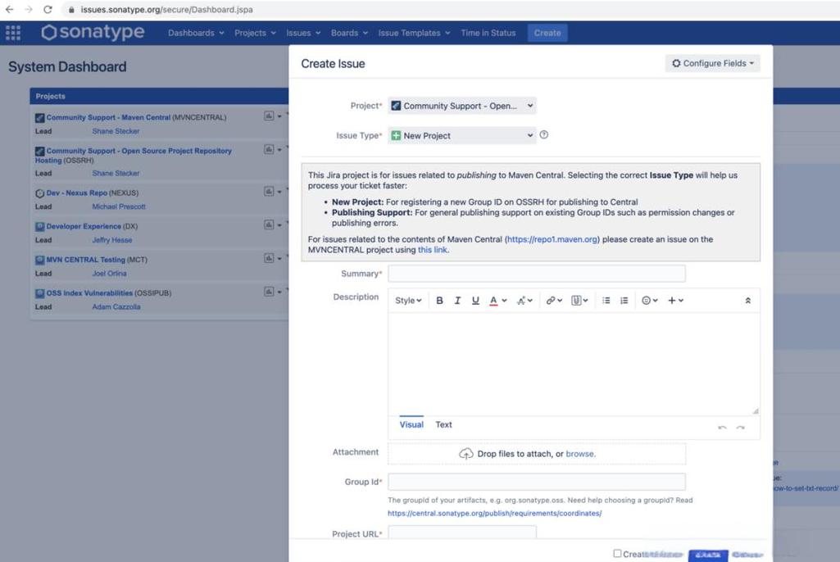
Task: Click the Undo arrow in Description editor
Action: coord(722,428)
